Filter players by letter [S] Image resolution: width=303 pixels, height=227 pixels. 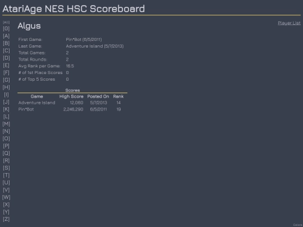[x=6, y=168]
